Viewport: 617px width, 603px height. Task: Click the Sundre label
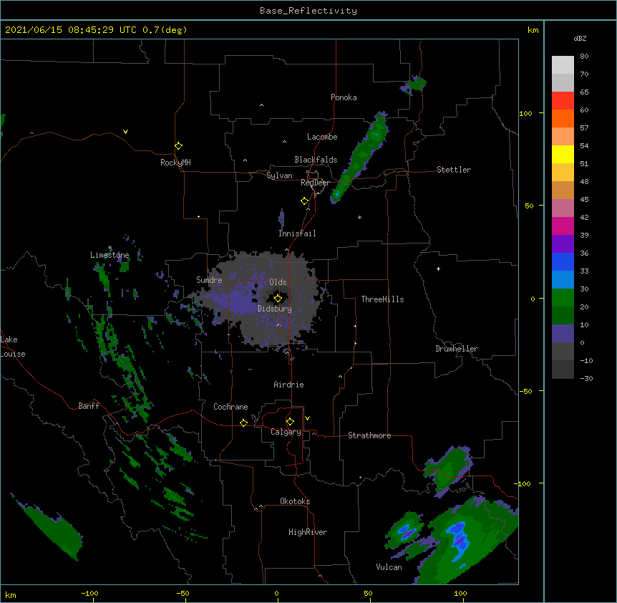(209, 280)
